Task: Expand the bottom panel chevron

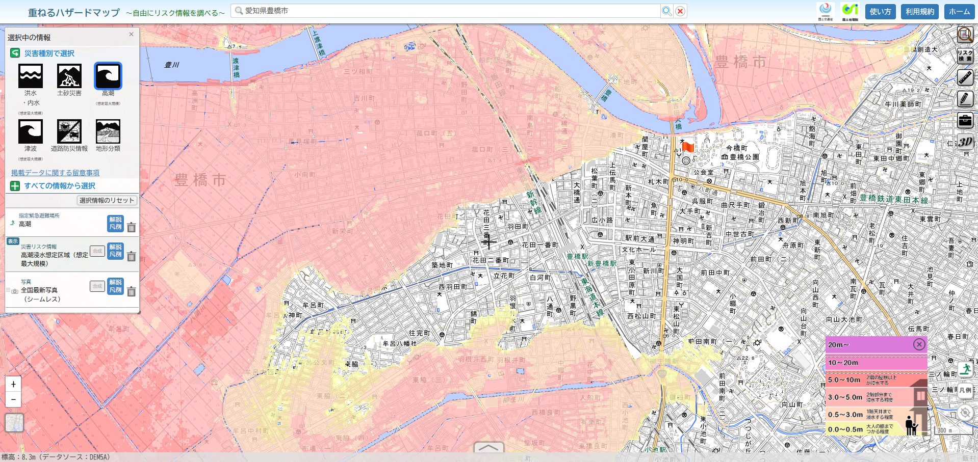Action: tap(488, 448)
